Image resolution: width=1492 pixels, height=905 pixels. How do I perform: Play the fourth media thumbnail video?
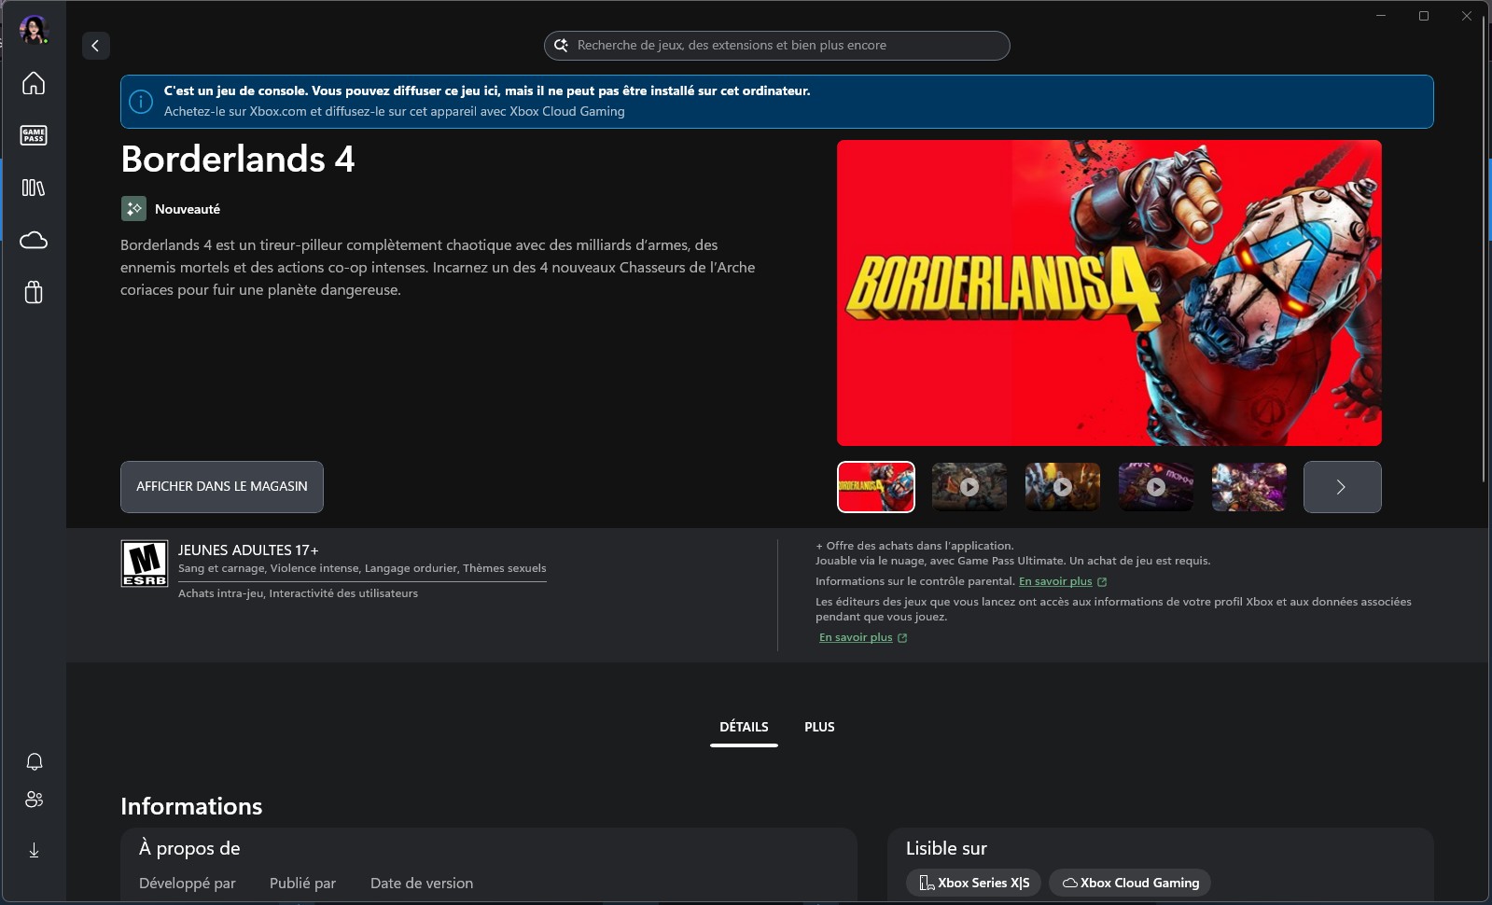1156,487
